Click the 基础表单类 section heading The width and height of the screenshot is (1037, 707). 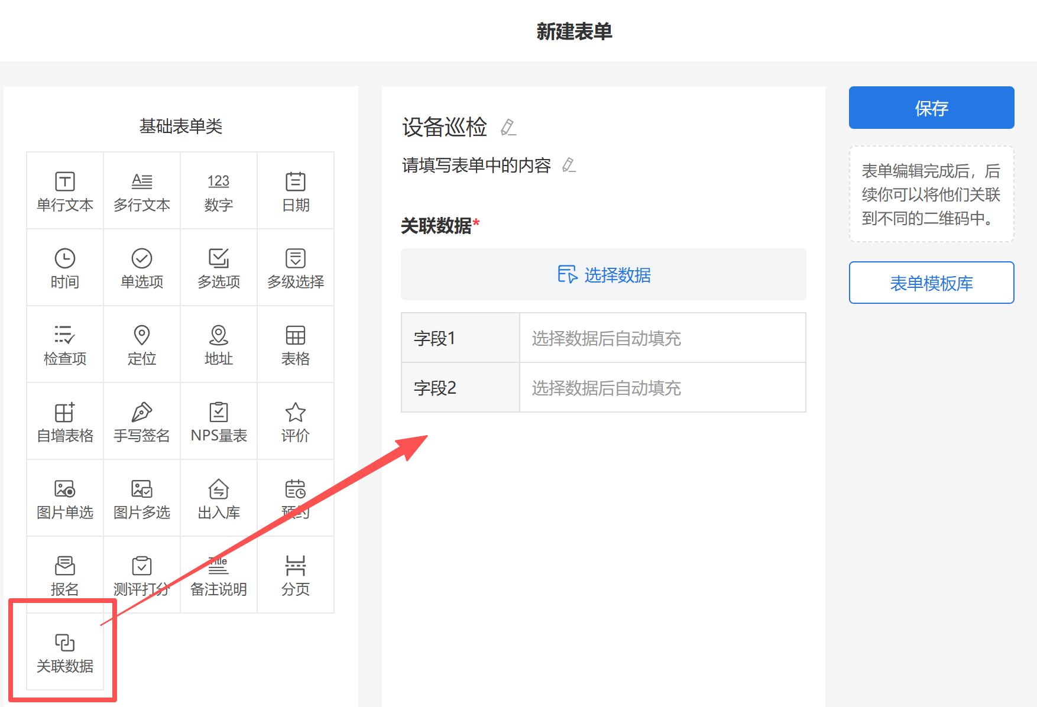tap(181, 126)
